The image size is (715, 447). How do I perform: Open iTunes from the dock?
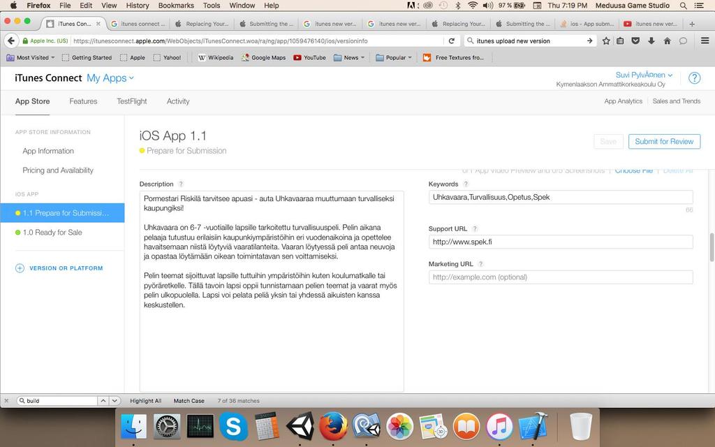(499, 427)
